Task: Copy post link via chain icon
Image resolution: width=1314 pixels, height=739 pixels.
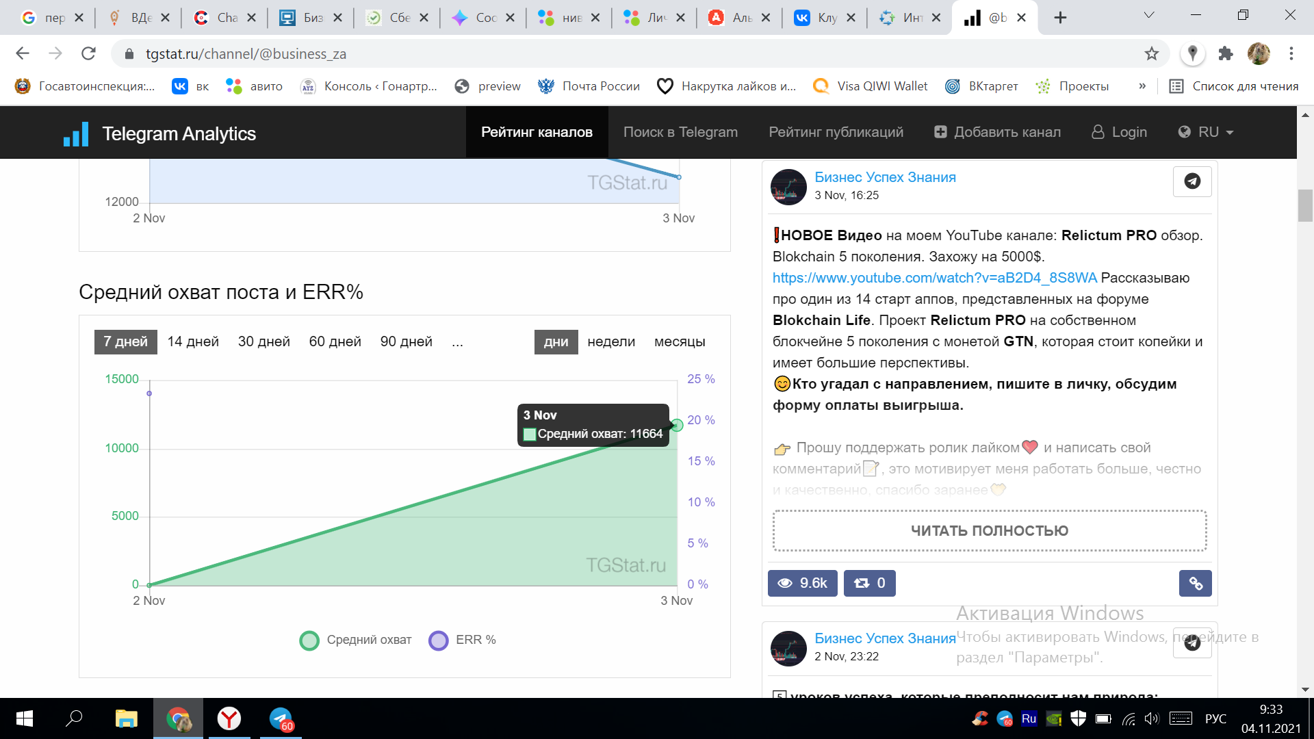Action: coord(1195,583)
